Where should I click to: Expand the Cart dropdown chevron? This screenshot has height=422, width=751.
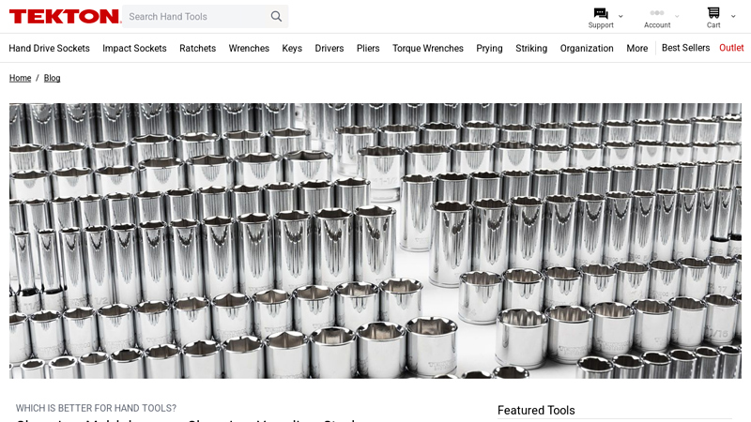[x=733, y=16]
